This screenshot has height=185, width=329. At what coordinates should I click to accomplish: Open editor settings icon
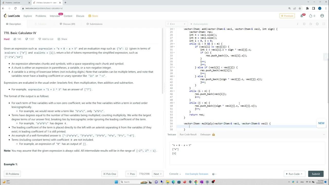(x=317, y=24)
